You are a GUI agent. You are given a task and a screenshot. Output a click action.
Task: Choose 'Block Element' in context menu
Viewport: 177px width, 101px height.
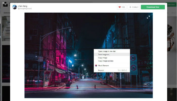point(112,66)
